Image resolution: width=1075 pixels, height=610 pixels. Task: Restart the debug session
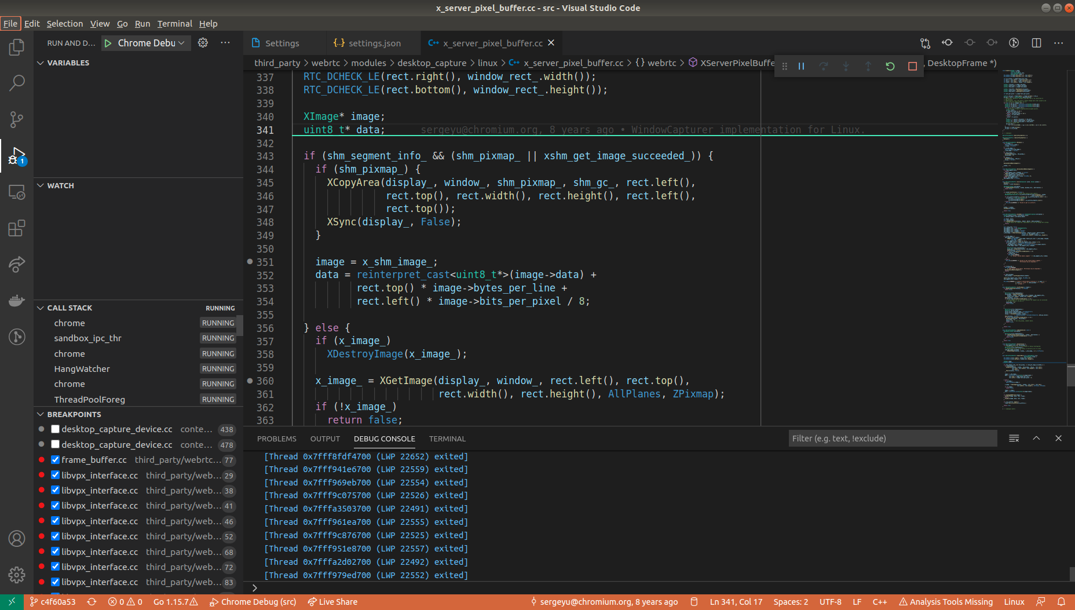click(x=890, y=66)
